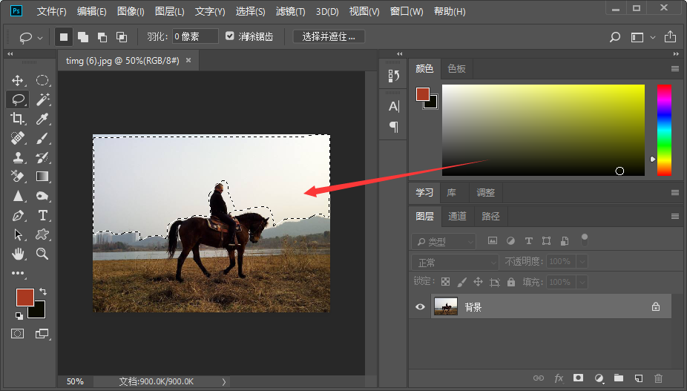This screenshot has height=391, width=687.
Task: Open the 图像(I) menu
Action: click(x=131, y=11)
